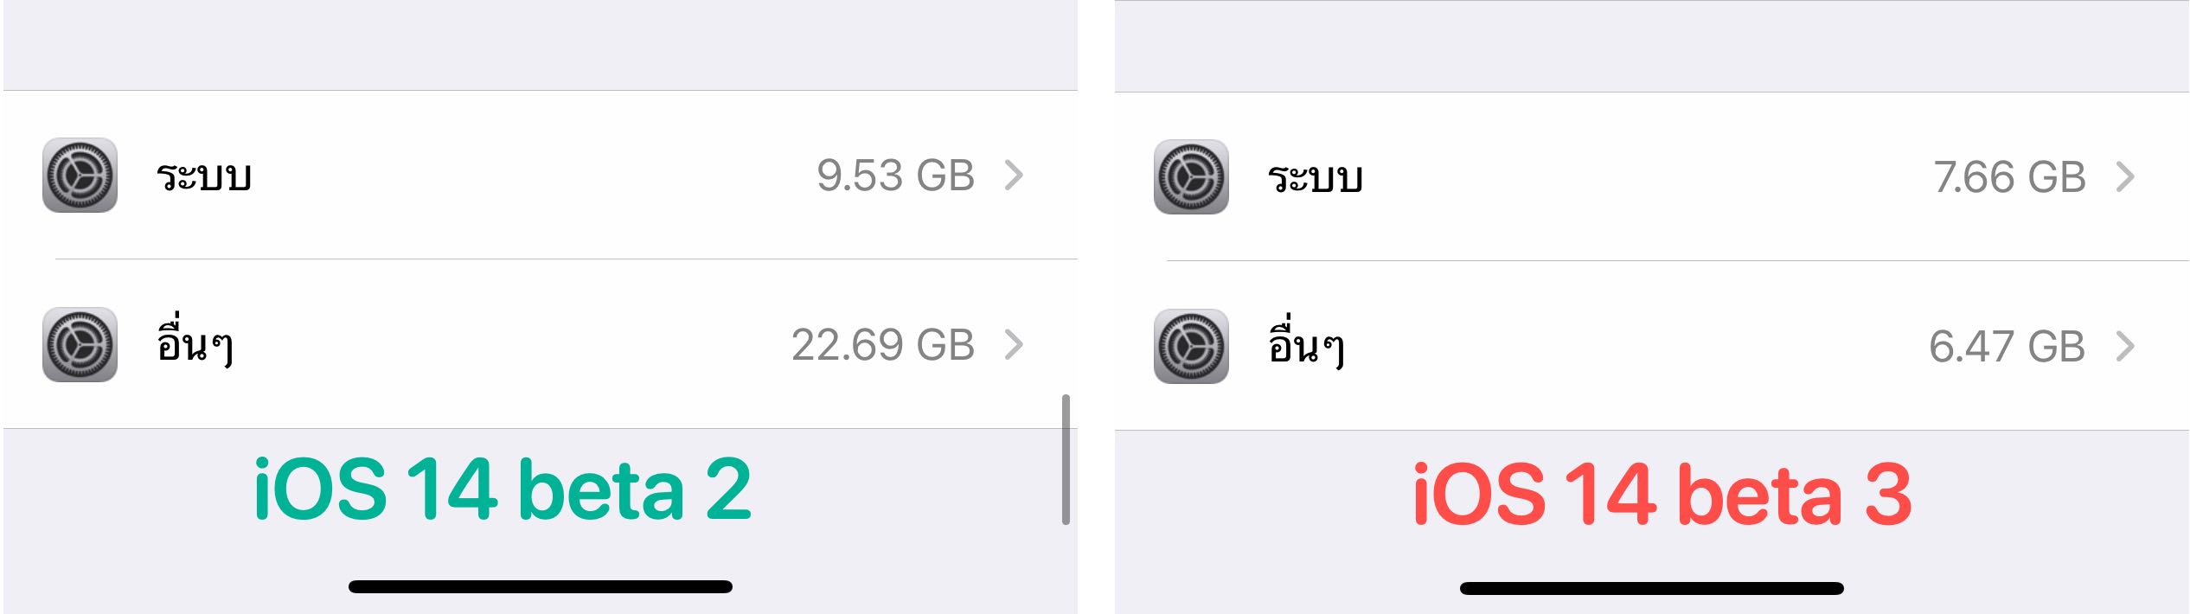This screenshot has width=2190, height=614.
Task: Expand the chevron next to 22.69 GB
Action: [x=1014, y=345]
